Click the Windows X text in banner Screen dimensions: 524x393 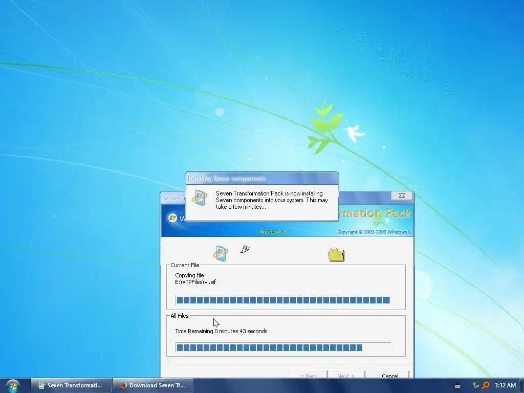coord(273,232)
